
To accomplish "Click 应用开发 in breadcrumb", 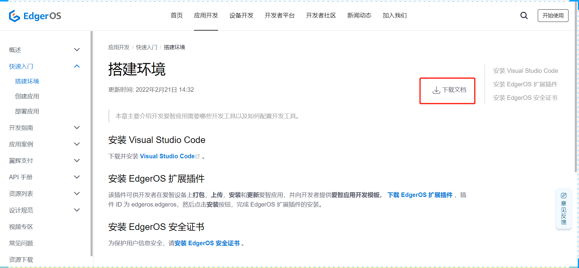I will [119, 47].
